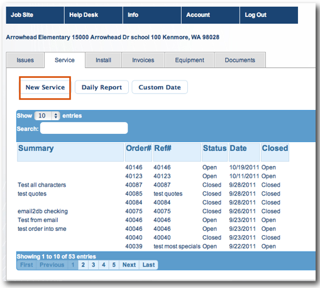Click the 'Showing 1 to 10 of 53 entries' text
The height and width of the screenshot is (288, 320).
click(x=57, y=257)
